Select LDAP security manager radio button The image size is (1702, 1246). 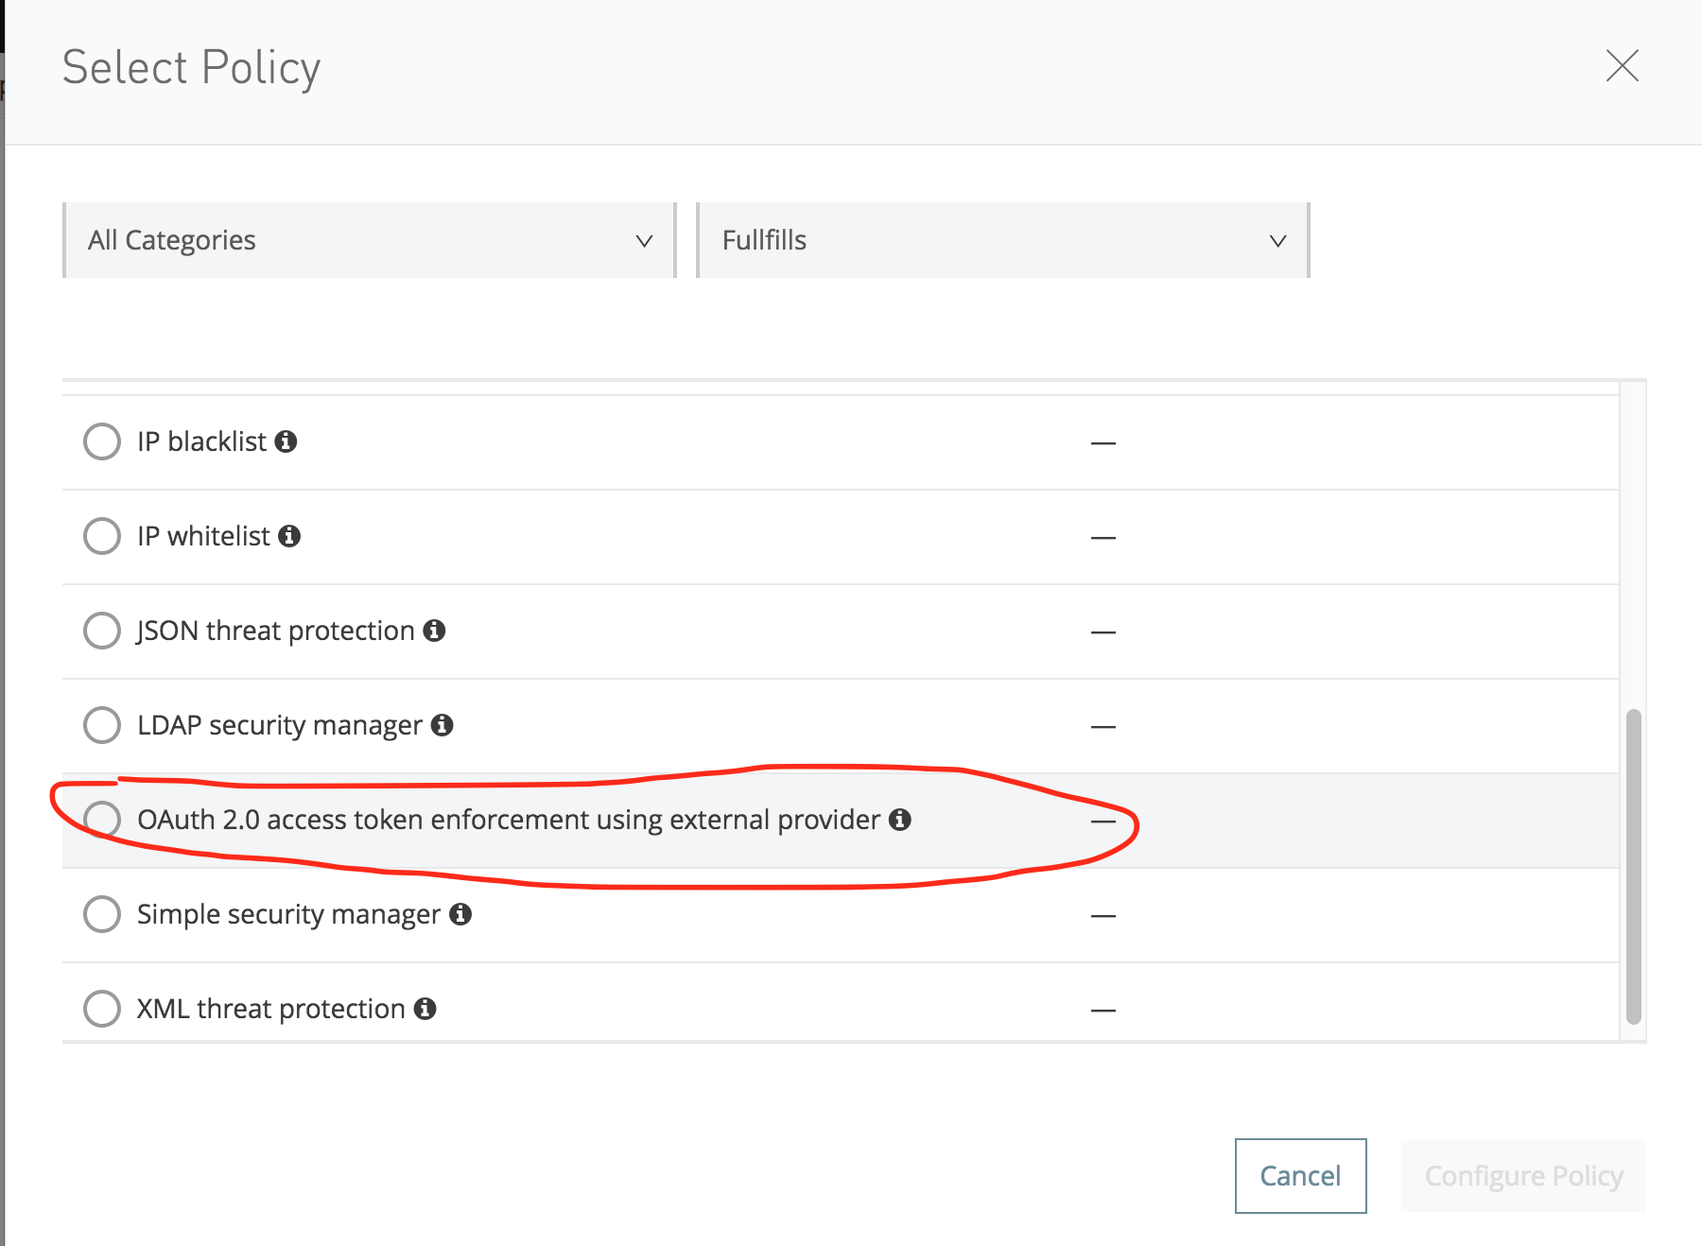[x=102, y=725]
